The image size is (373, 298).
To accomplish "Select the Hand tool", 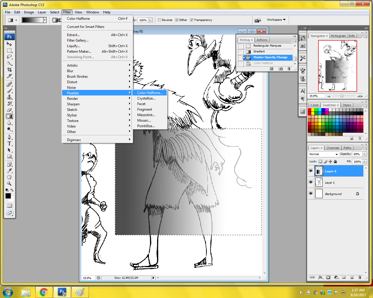I will (9, 177).
